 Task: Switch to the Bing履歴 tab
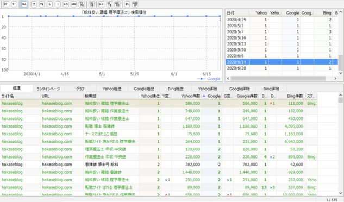[x=176, y=89]
